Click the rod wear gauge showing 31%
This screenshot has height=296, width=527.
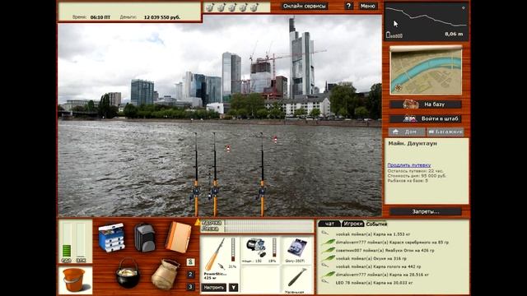click(x=233, y=250)
